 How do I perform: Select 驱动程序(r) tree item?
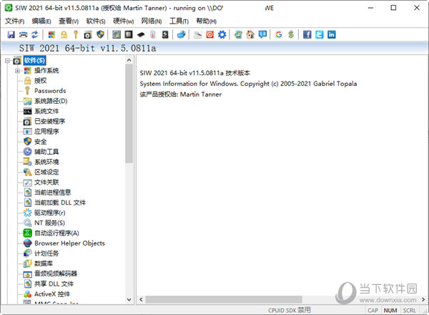click(50, 213)
